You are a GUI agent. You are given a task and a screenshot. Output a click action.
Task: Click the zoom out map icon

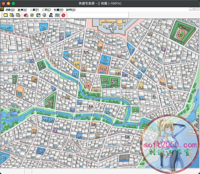click(x=18, y=15)
